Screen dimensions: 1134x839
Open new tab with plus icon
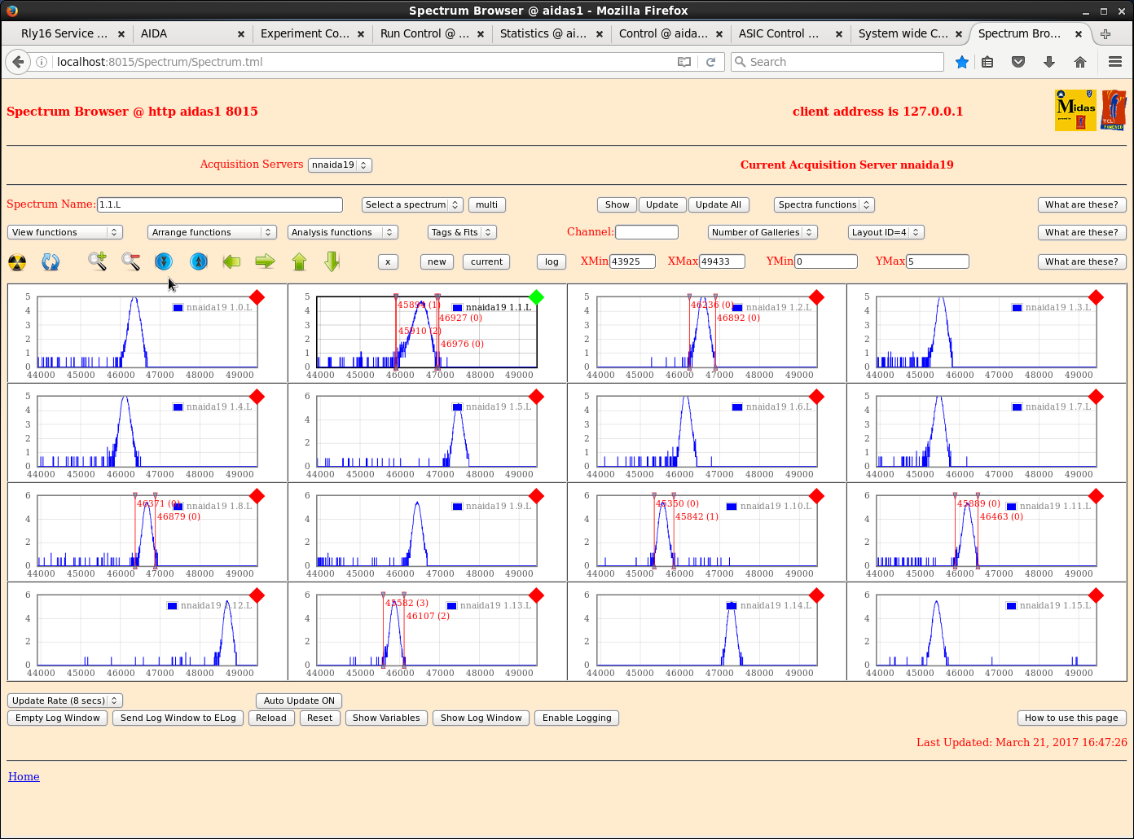[x=1105, y=34]
